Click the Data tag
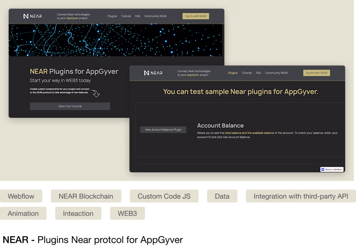Image resolution: width=356 pixels, height=246 pixels. coord(222,196)
